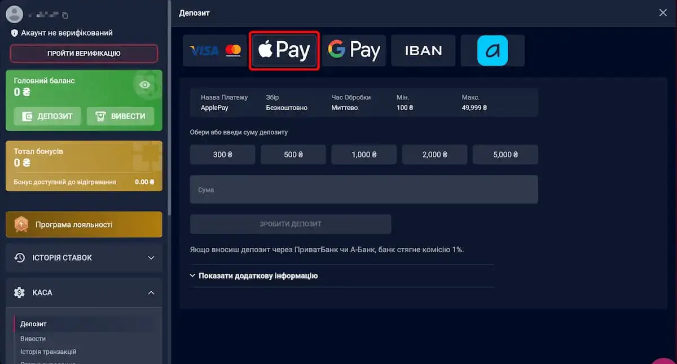Screen dimensions: 677x364
Task: Click the ПриватБанк commission notice text
Action: point(327,249)
